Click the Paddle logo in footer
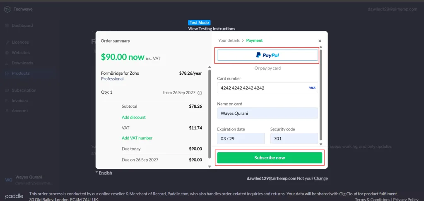Viewport: 424px width, 201px height. (x=14, y=196)
